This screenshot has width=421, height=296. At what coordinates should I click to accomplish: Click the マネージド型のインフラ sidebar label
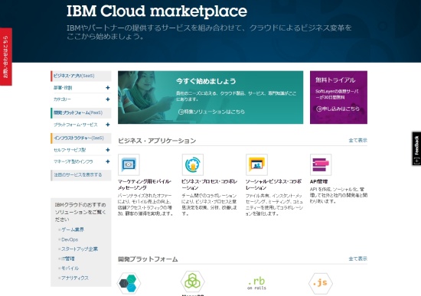click(73, 161)
